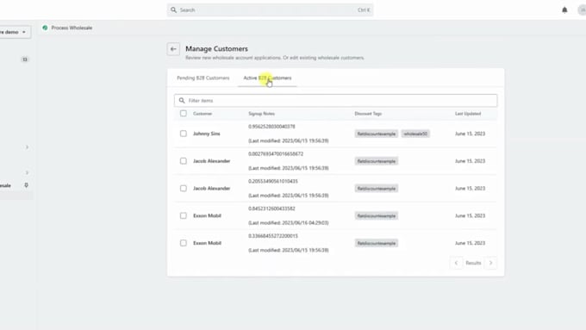Image resolution: width=586 pixels, height=330 pixels.
Task: Expand the lower sidebar chevron above the wholesale item
Action: (27, 172)
